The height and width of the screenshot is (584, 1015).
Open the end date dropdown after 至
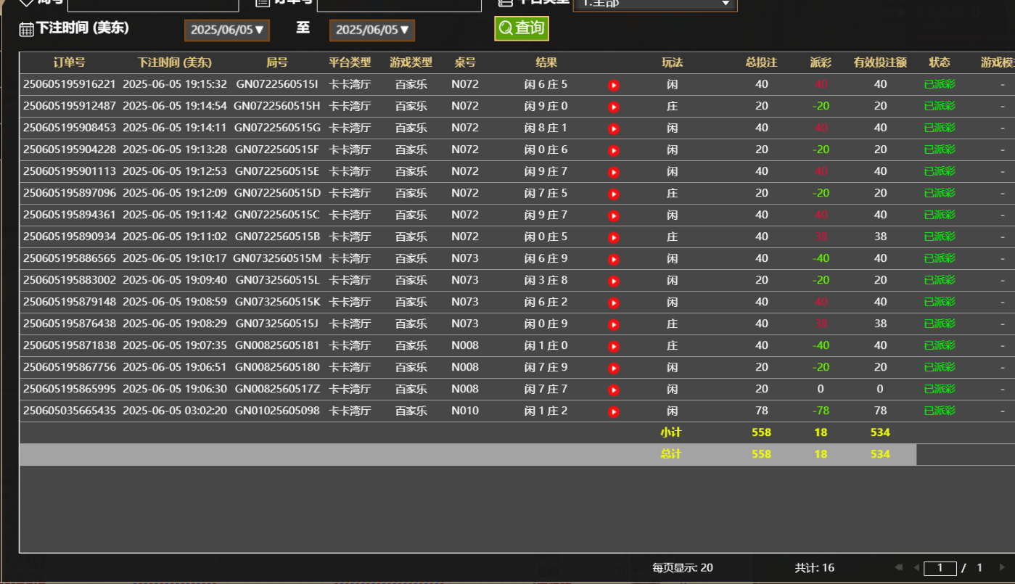click(372, 30)
